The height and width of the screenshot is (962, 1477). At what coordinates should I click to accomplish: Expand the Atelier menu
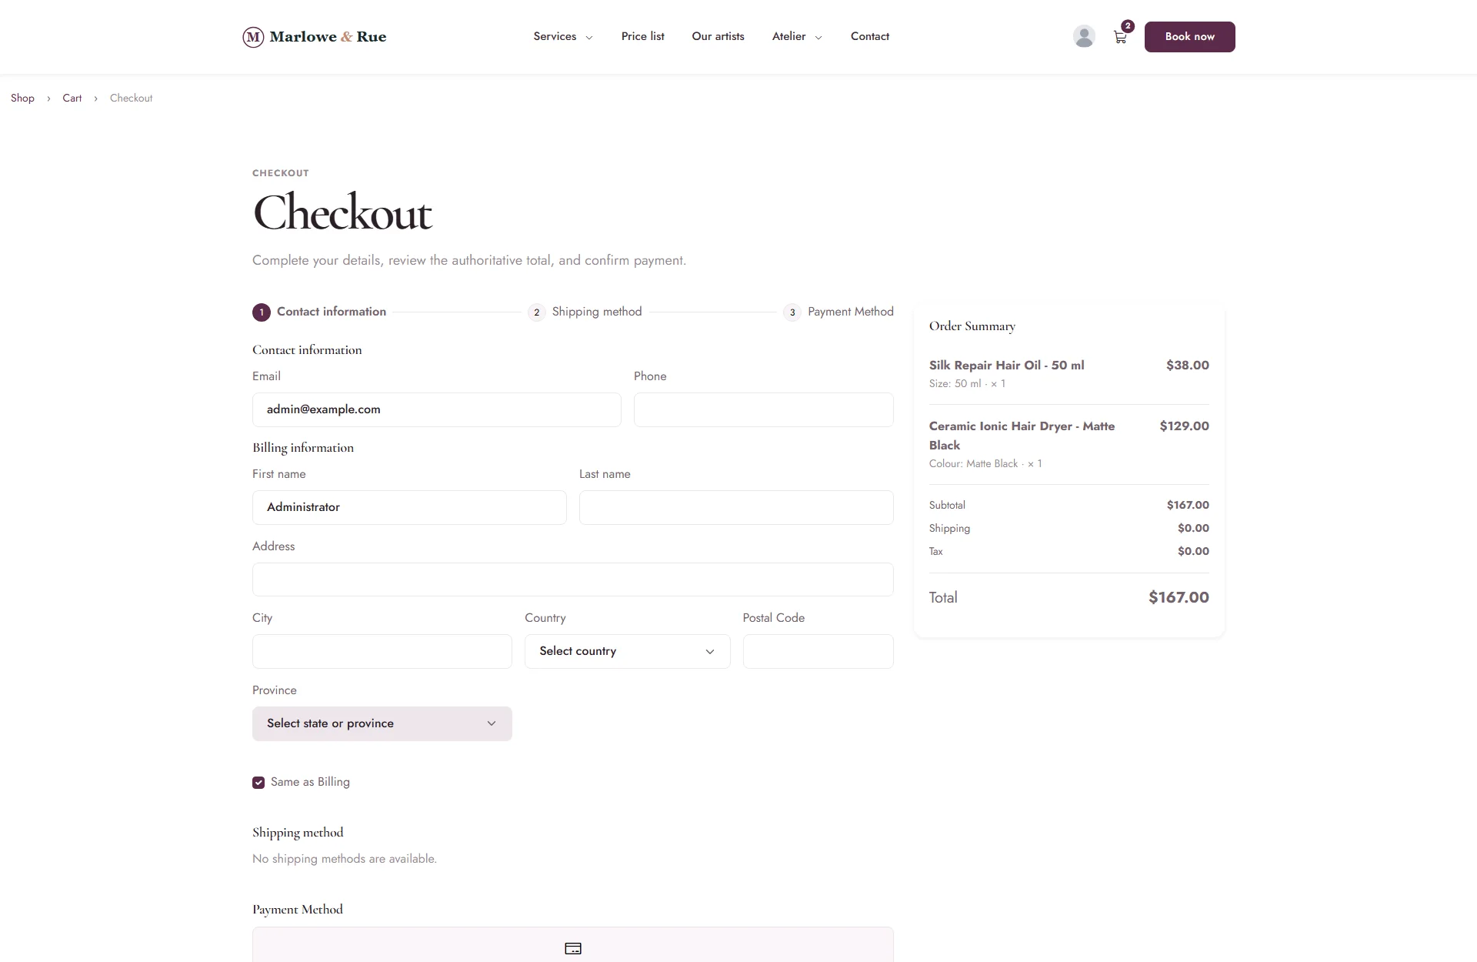[797, 36]
